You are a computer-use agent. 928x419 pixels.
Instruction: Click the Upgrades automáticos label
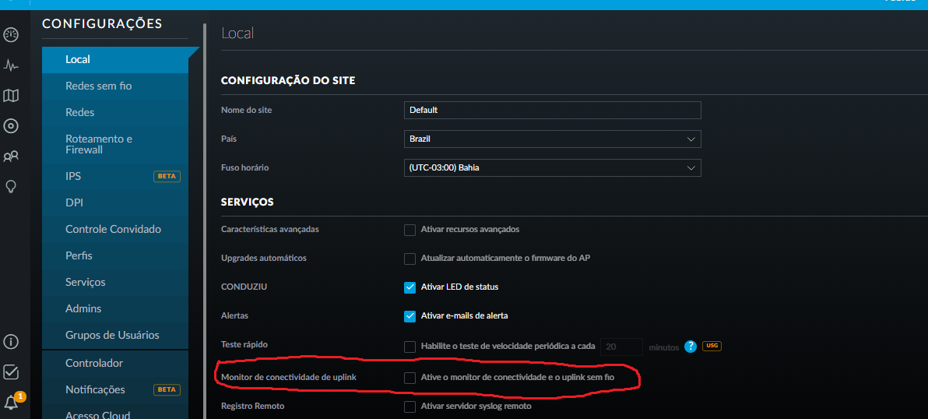263,258
